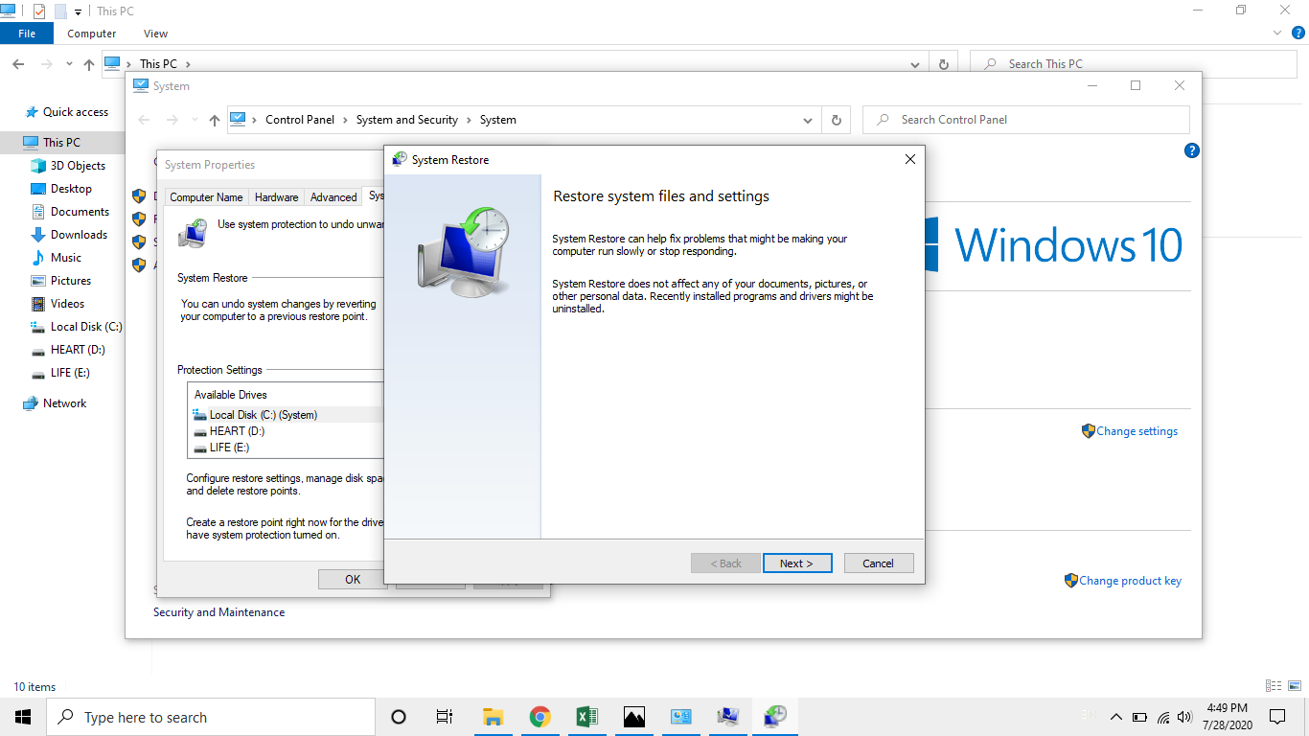Viewport: 1309px width, 736px height.
Task: Switch to Hardware tab in System Properties
Action: point(276,197)
